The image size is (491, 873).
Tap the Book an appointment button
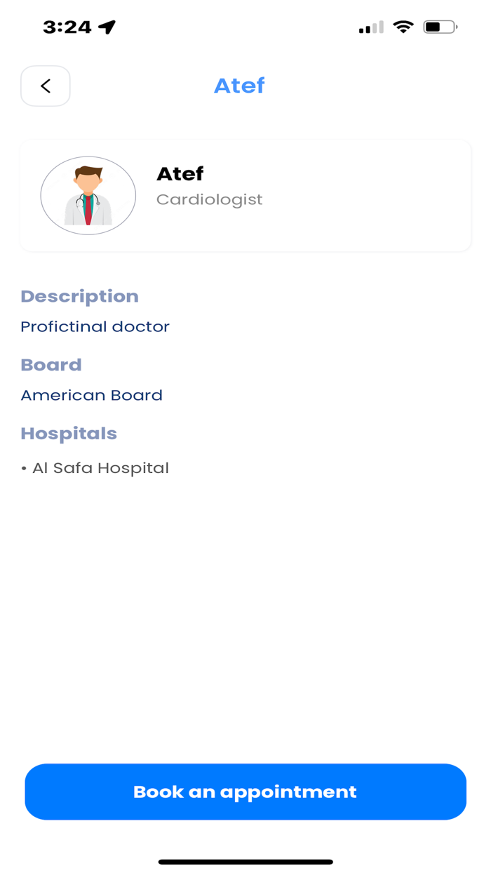[245, 792]
